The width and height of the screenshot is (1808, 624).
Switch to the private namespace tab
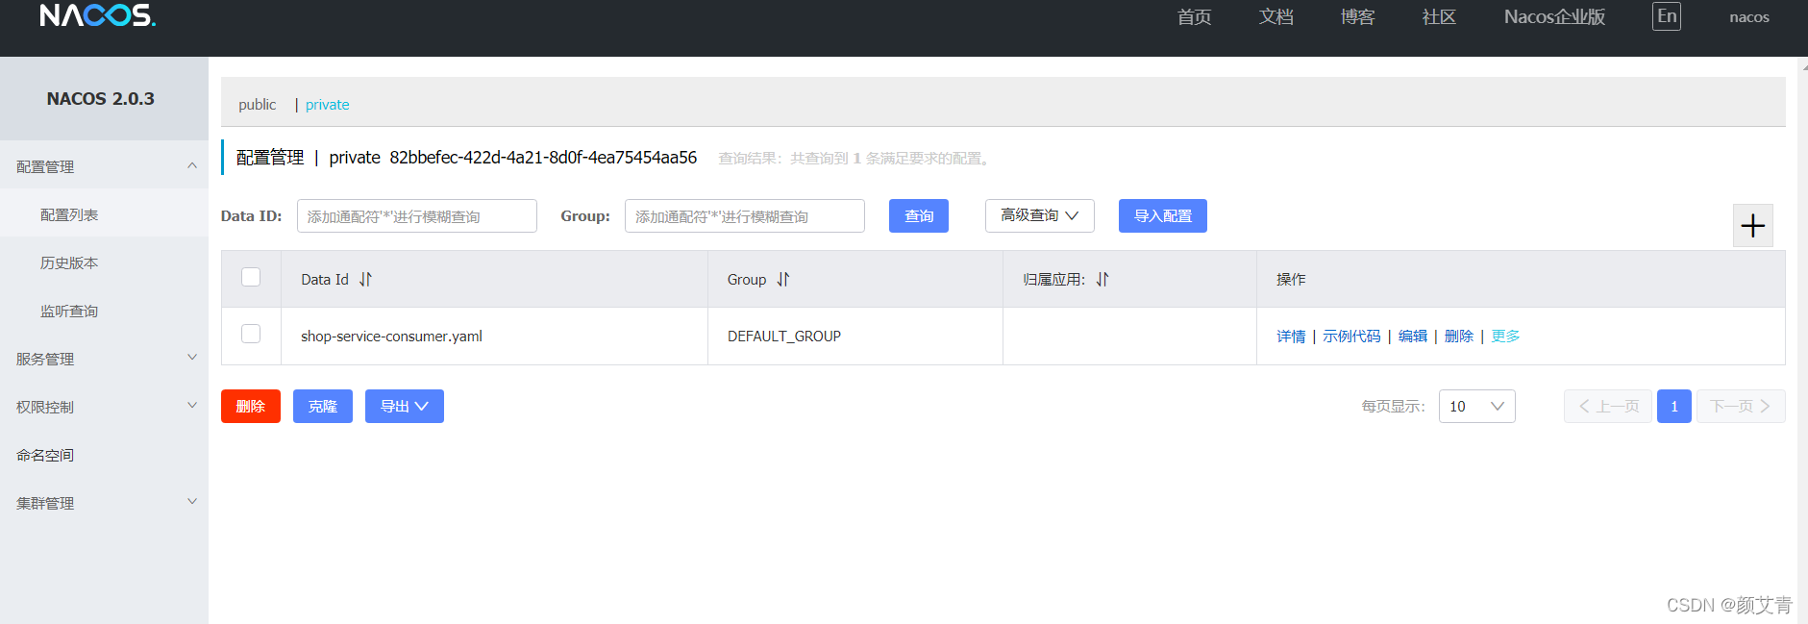(x=327, y=104)
